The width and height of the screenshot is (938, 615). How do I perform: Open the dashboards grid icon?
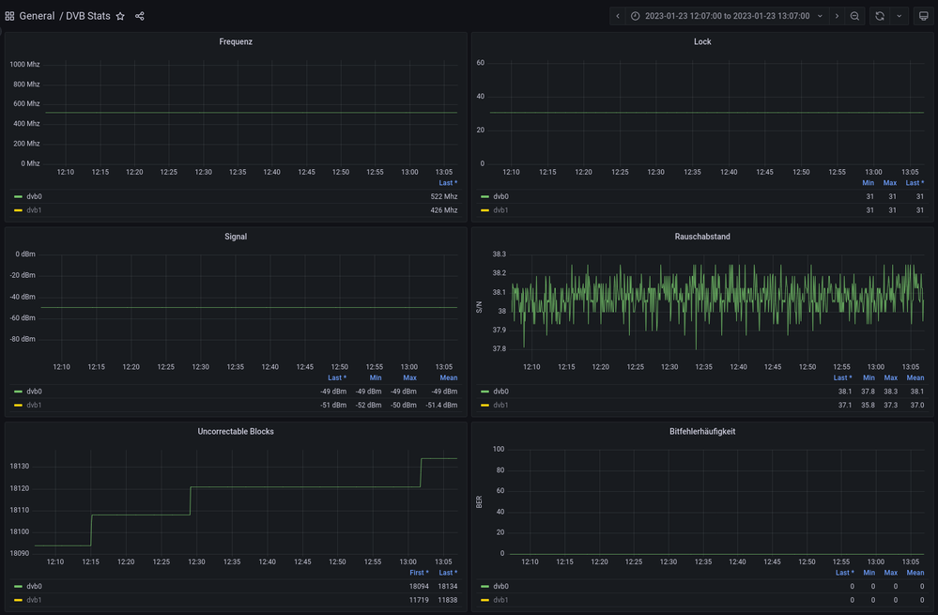tap(9, 16)
